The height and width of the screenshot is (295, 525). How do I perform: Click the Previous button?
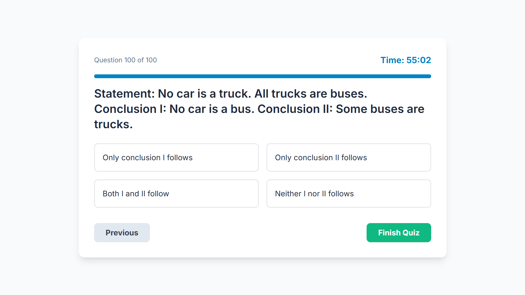pos(122,233)
